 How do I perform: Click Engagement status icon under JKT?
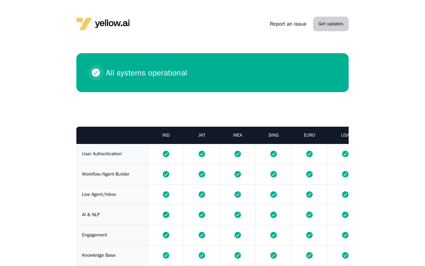(202, 235)
